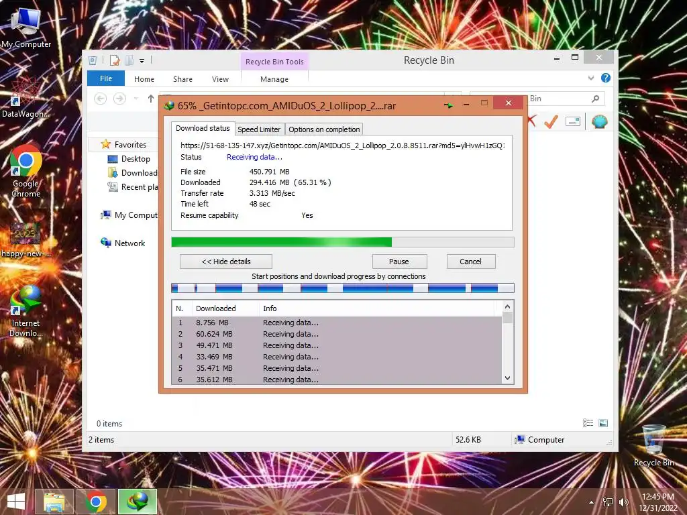The image size is (687, 515).
Task: Click Properties icon in quick access toolbar
Action: pyautogui.click(x=114, y=60)
